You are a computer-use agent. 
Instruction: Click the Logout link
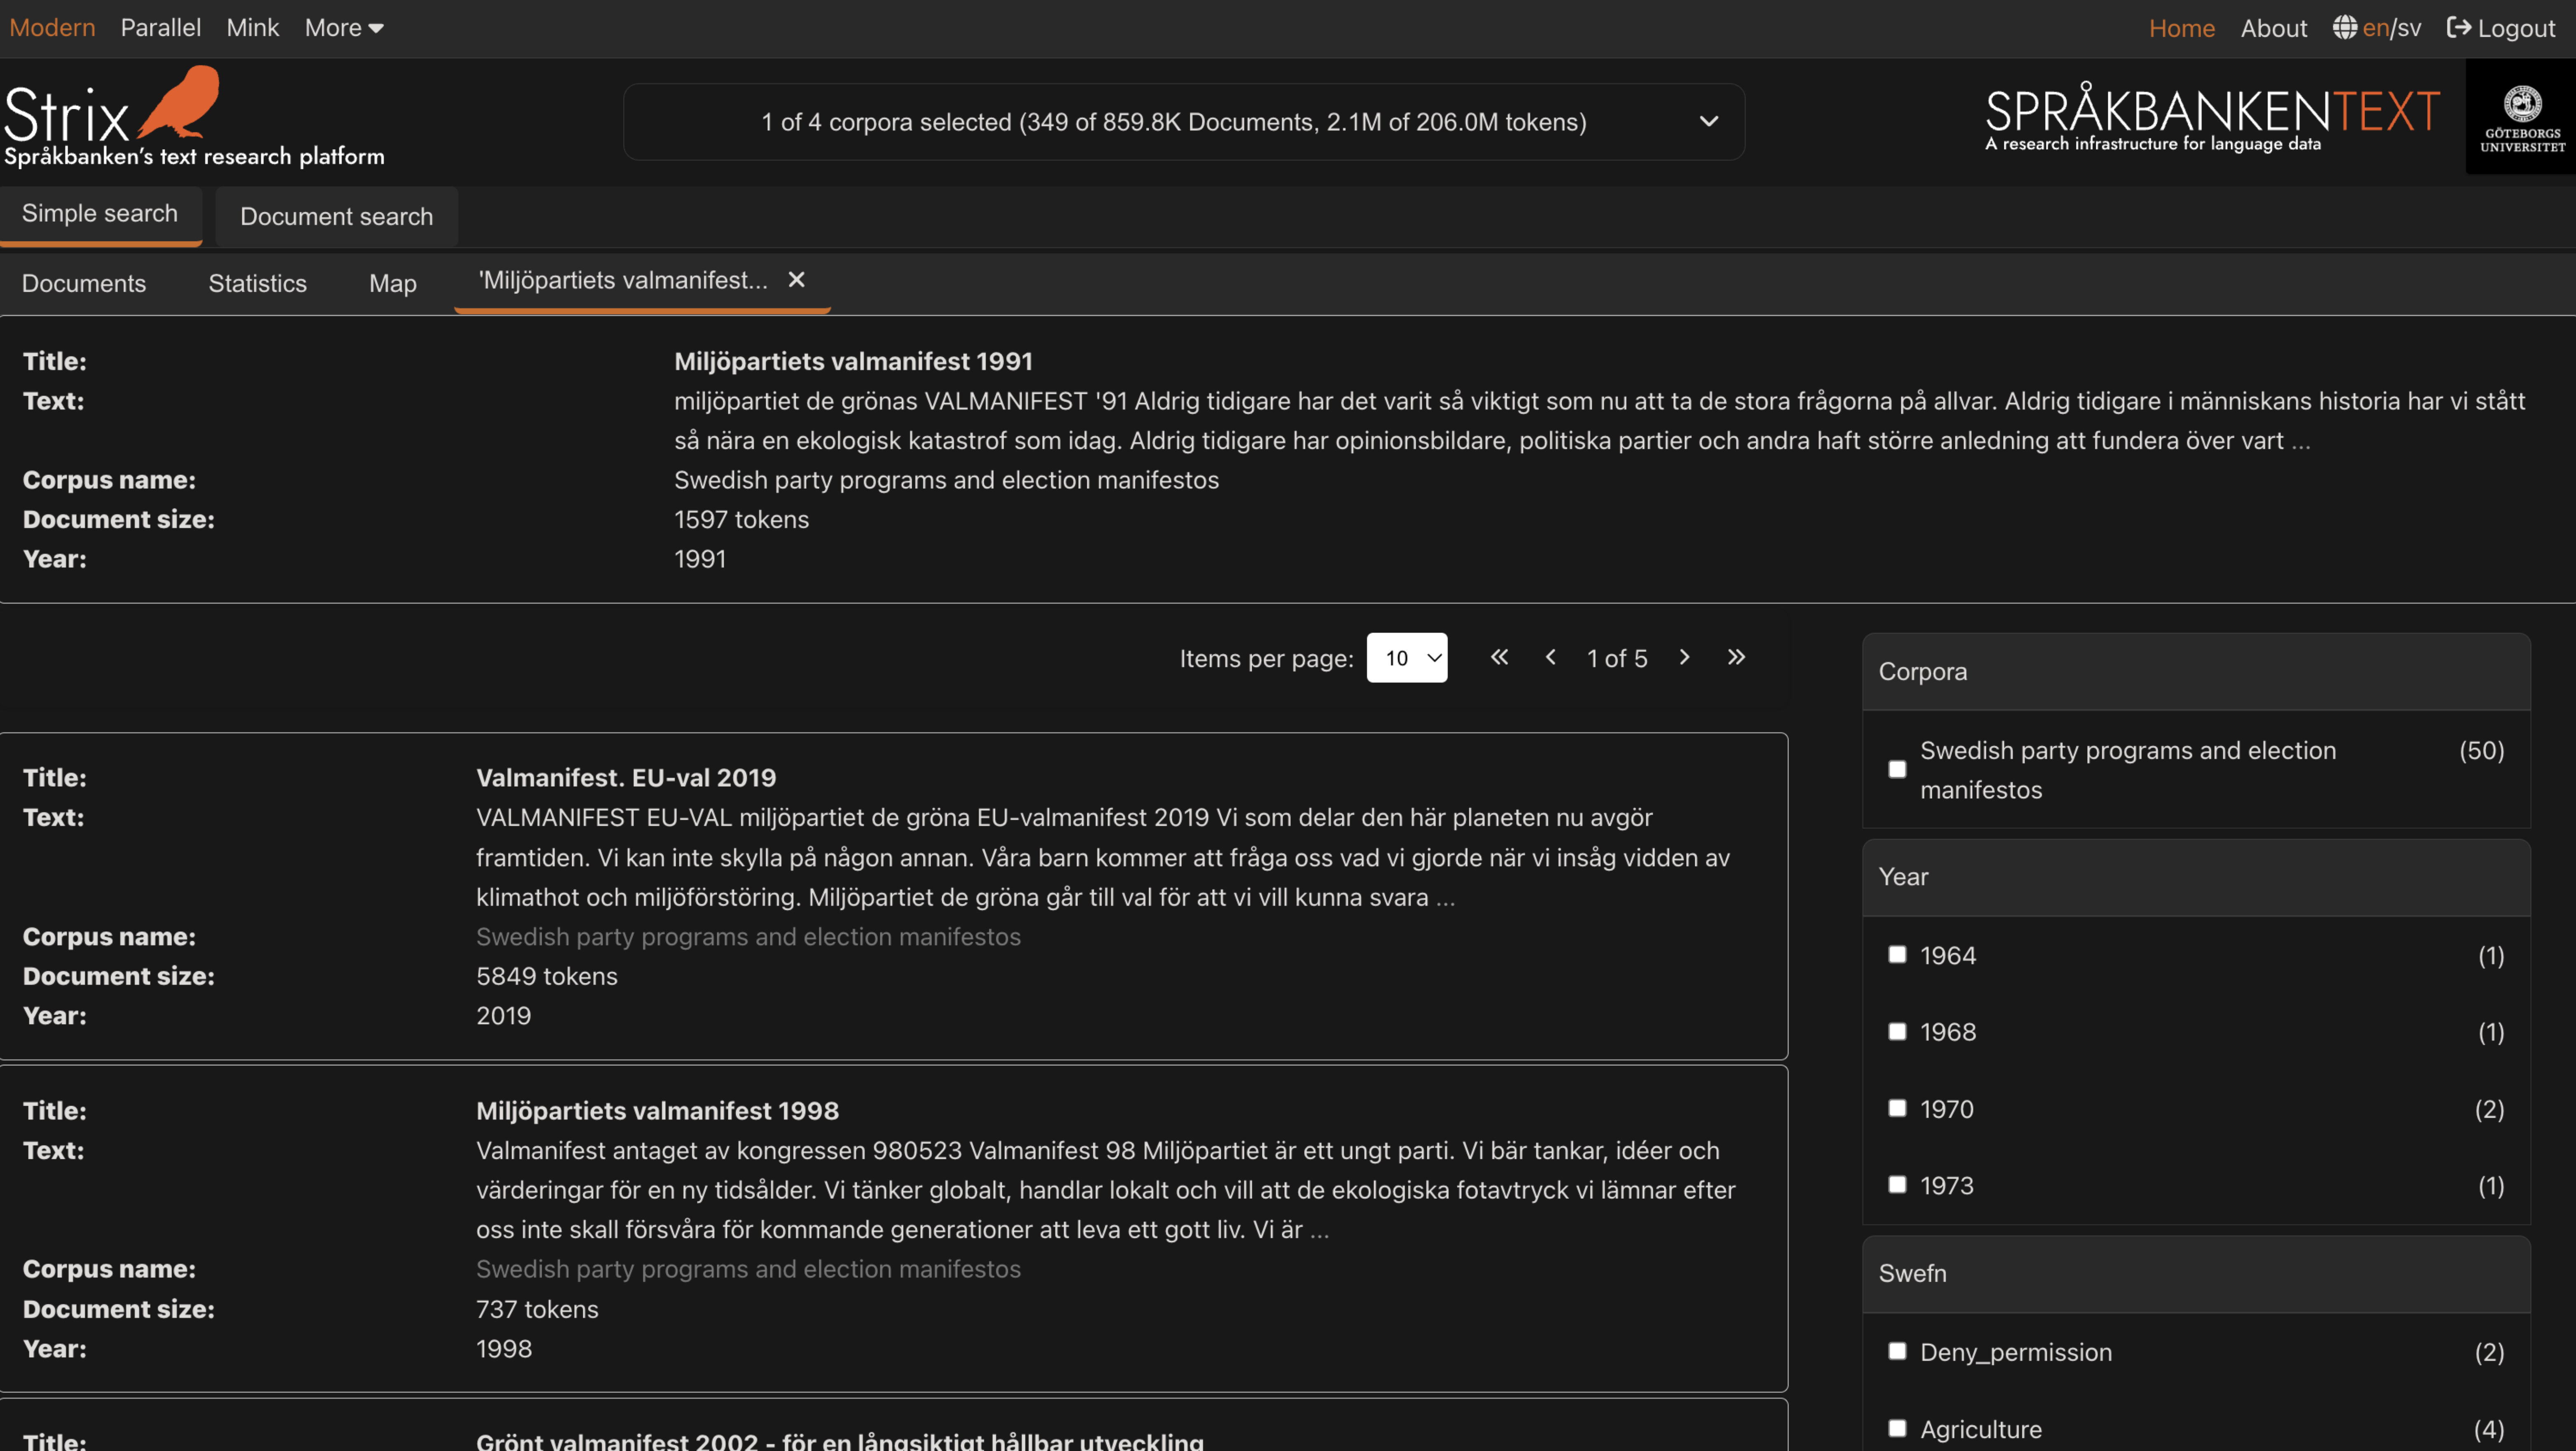point(2500,28)
